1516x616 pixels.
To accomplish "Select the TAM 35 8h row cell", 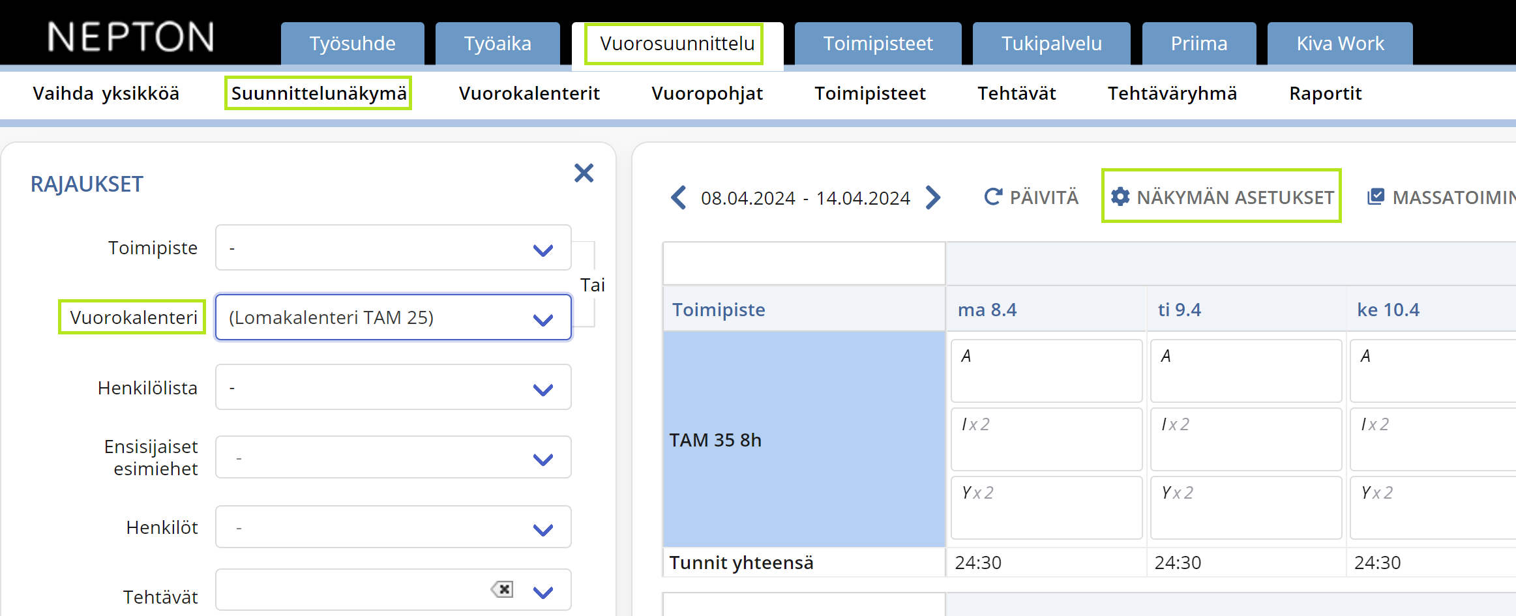I will point(804,439).
